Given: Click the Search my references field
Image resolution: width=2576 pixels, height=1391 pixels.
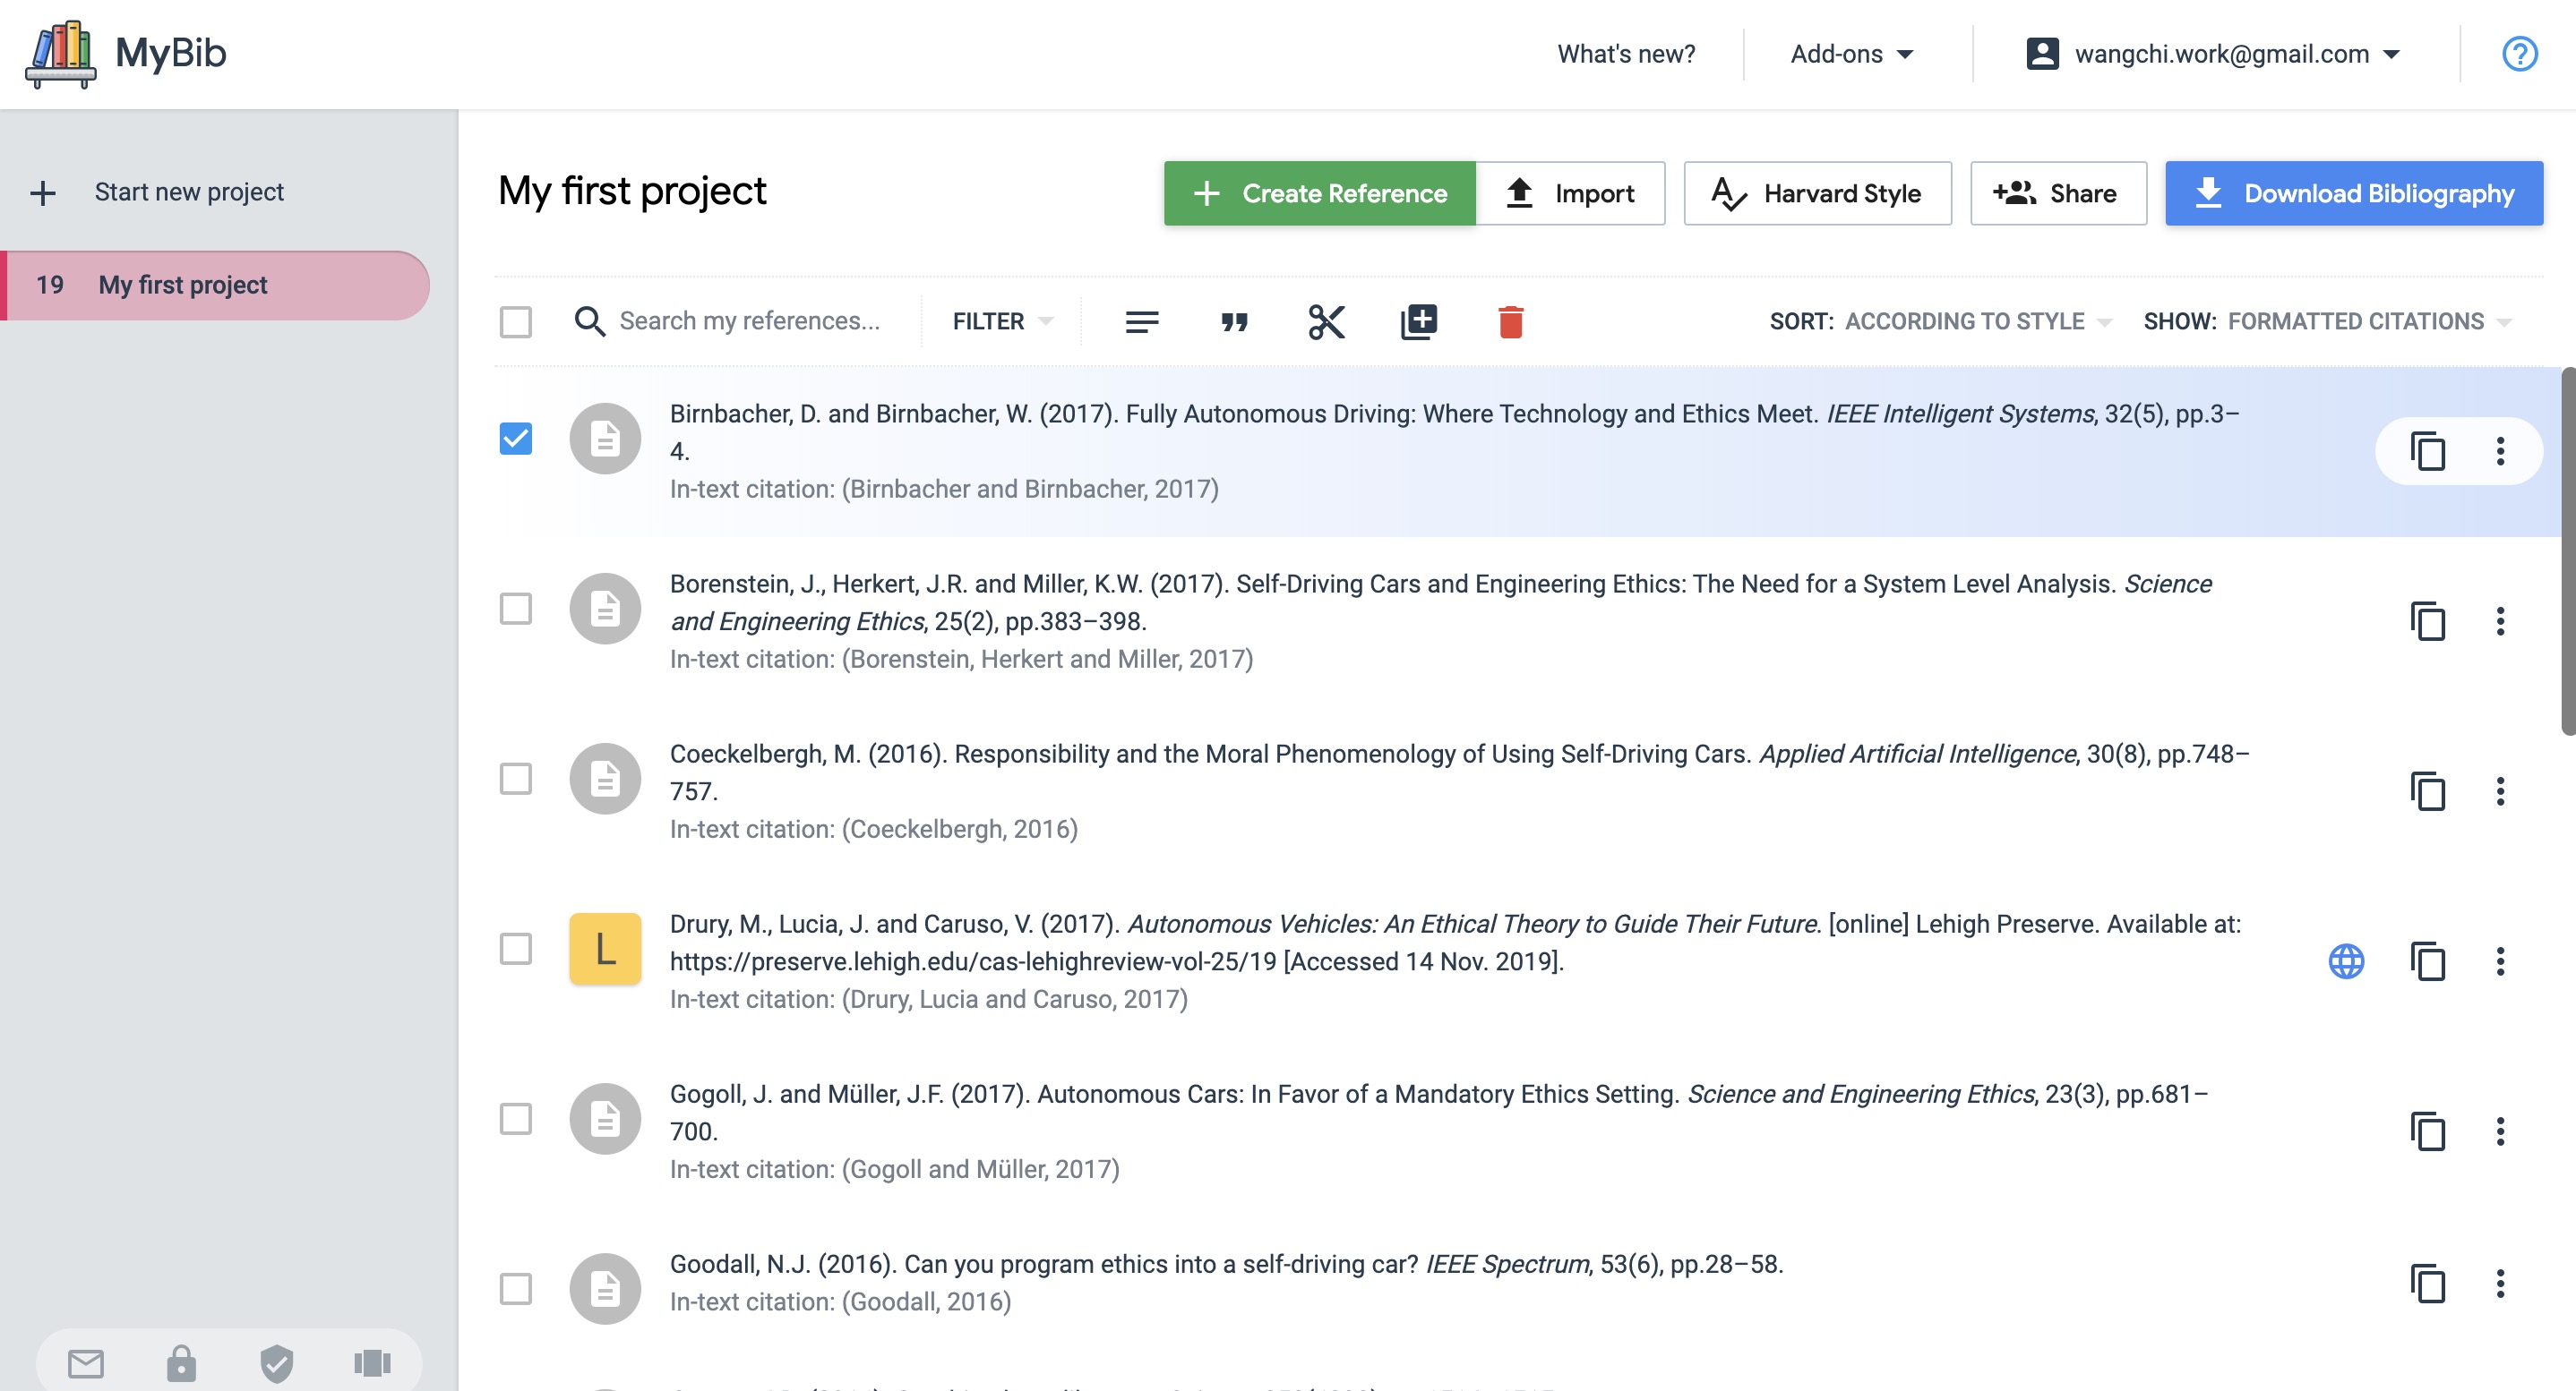Looking at the screenshot, I should click(x=750, y=321).
